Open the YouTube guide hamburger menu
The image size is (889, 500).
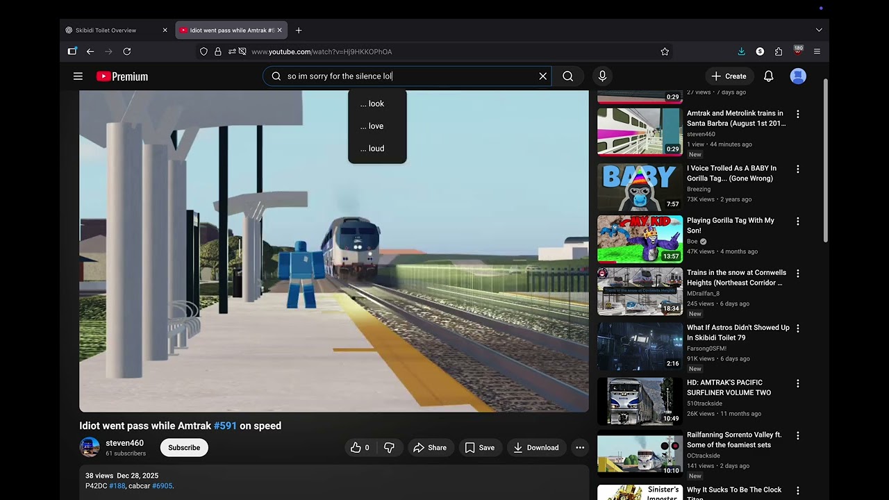(78, 76)
